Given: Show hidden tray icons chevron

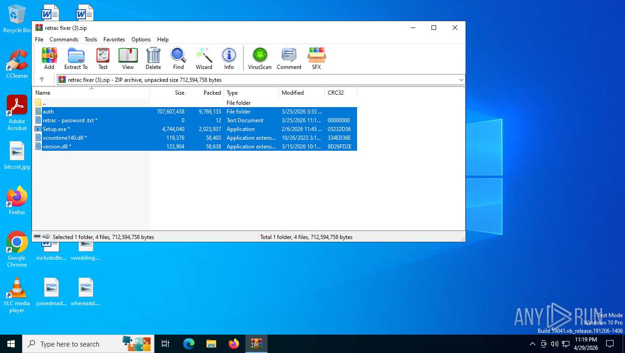Looking at the screenshot, I should tap(533, 344).
